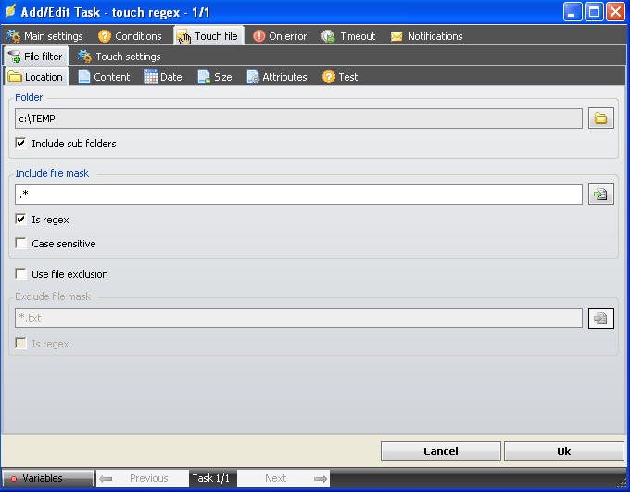Disable the Is regex checkbox for include mask
This screenshot has height=492, width=630.
tap(21, 220)
